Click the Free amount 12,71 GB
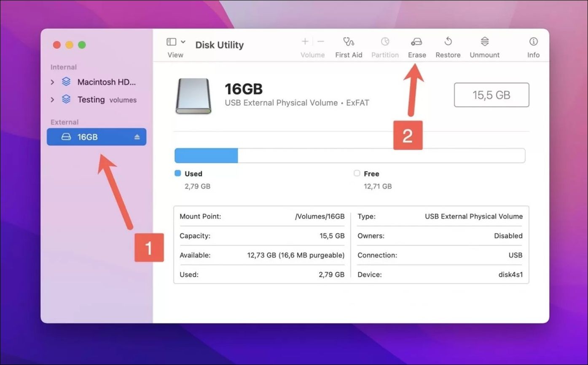The width and height of the screenshot is (588, 365). 378,186
